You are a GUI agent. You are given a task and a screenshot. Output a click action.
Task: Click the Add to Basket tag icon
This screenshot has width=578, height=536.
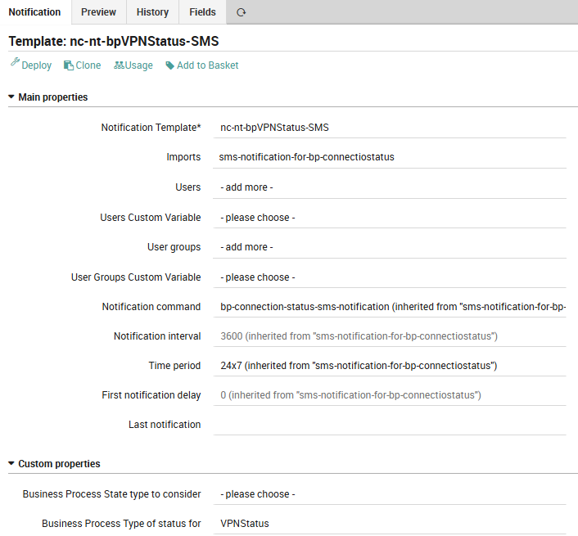pos(169,65)
